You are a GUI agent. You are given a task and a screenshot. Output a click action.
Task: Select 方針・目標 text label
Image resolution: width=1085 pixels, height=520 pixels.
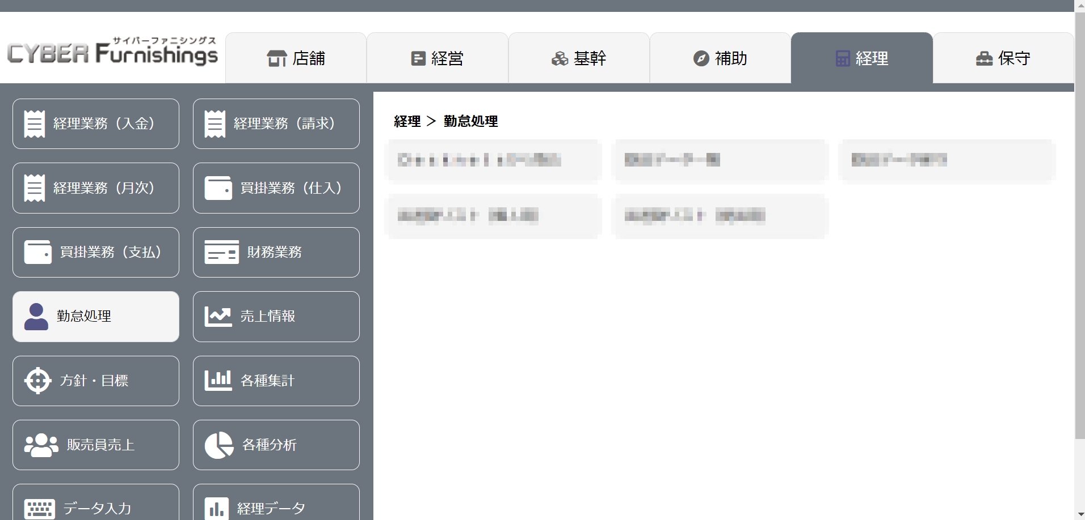point(94,381)
